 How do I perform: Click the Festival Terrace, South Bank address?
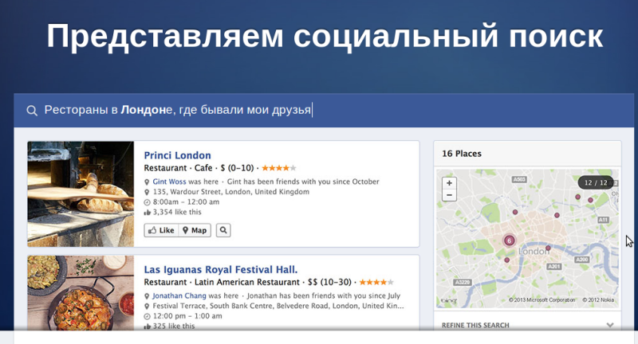(278, 306)
